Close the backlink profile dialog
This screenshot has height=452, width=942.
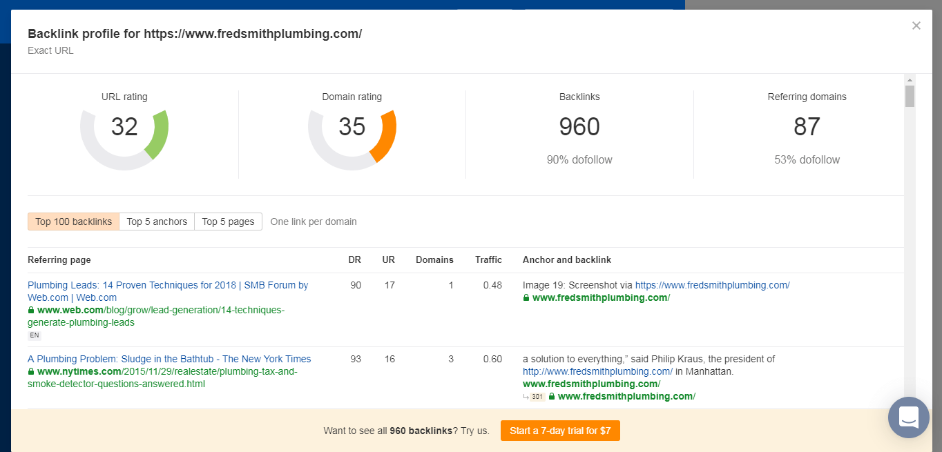tap(916, 26)
